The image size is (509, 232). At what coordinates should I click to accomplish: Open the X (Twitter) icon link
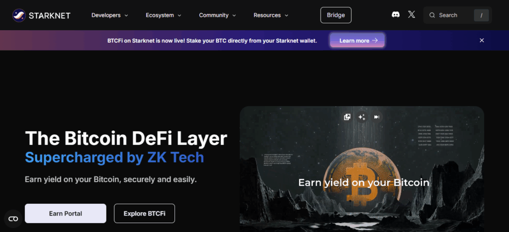coord(412,14)
